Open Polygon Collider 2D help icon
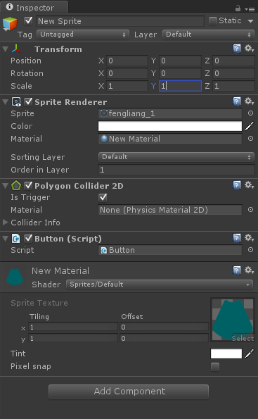Screen dimensions: 258x419 (x=236, y=185)
